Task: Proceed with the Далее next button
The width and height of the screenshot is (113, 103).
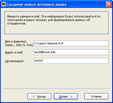Action: (66, 96)
